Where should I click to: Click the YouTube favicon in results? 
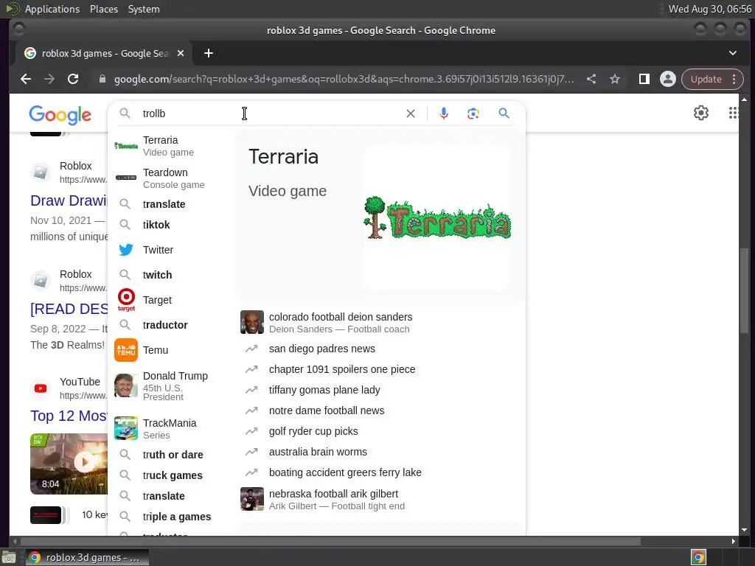(41, 388)
